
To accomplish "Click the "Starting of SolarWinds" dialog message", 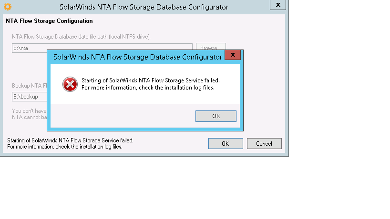I will (x=151, y=80).
